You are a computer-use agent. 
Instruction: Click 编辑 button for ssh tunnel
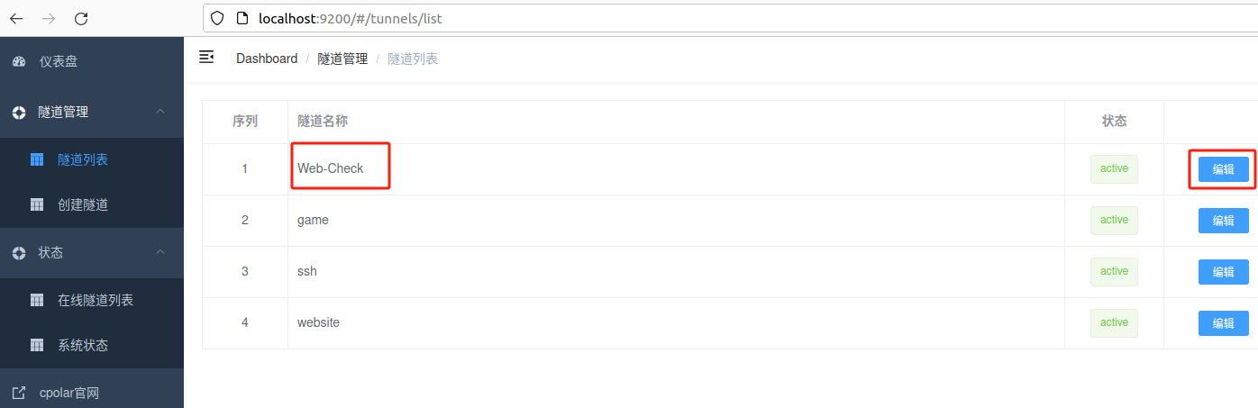(1224, 272)
